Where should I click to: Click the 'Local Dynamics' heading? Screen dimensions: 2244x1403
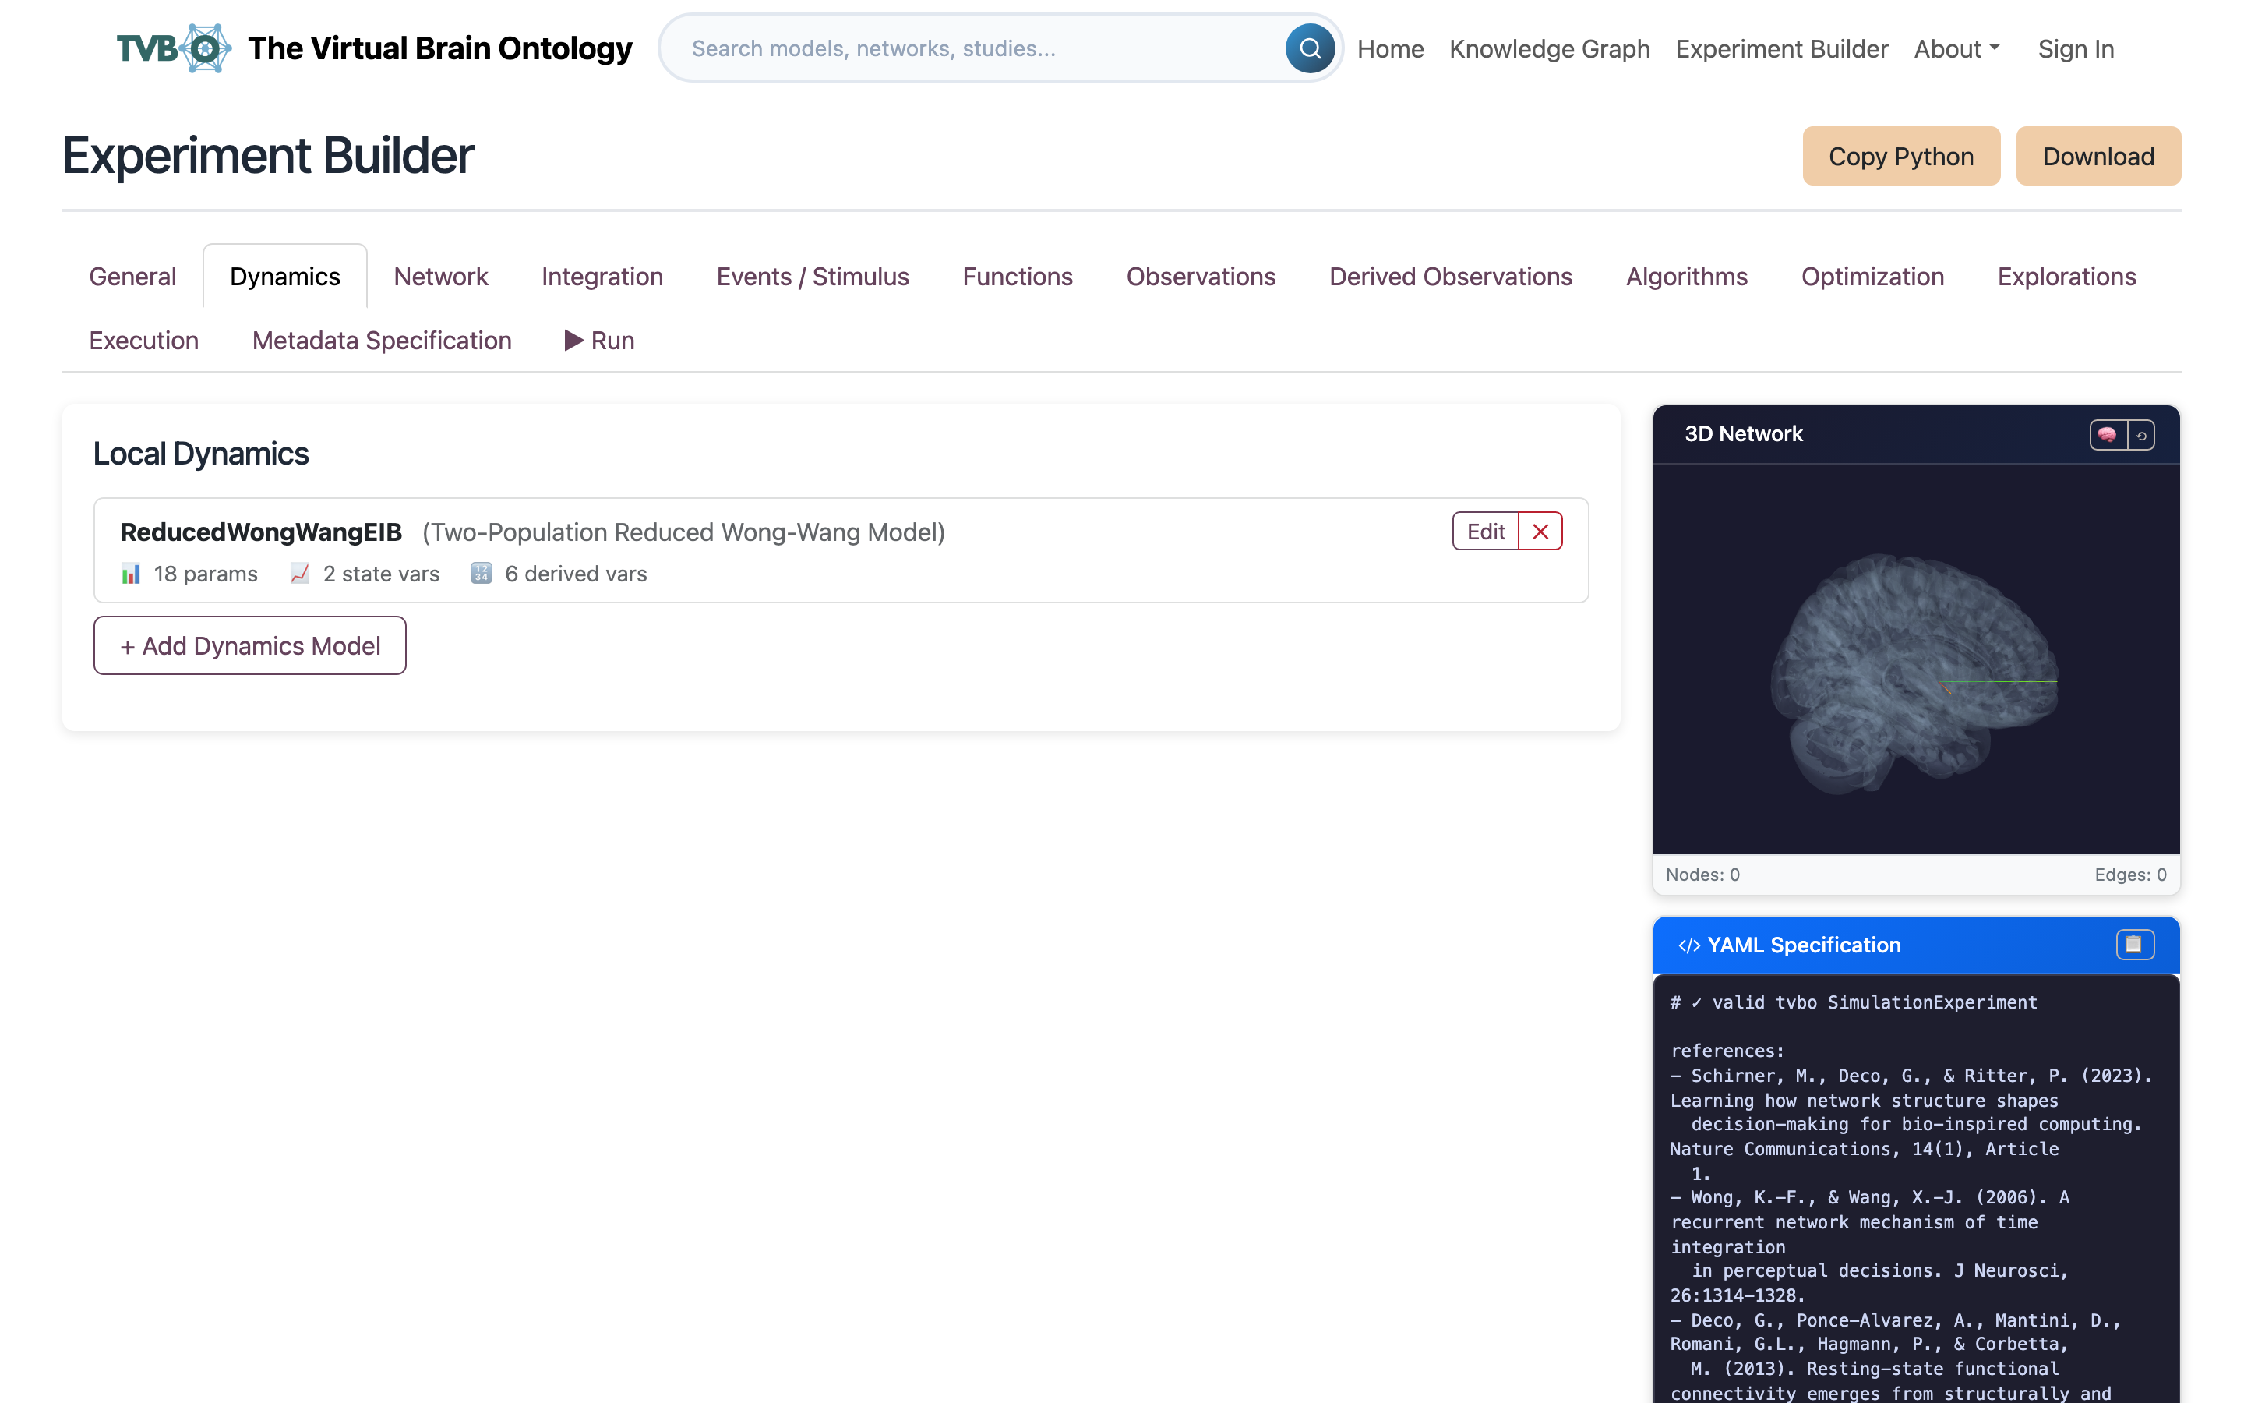click(x=200, y=454)
